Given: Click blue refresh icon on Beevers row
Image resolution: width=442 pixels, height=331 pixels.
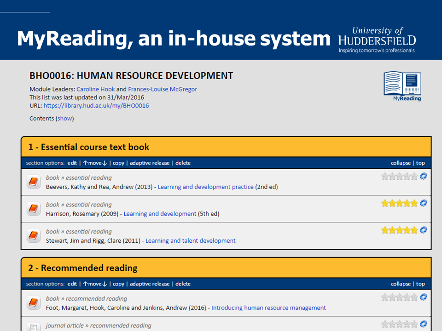Looking at the screenshot, I should coord(423,176).
